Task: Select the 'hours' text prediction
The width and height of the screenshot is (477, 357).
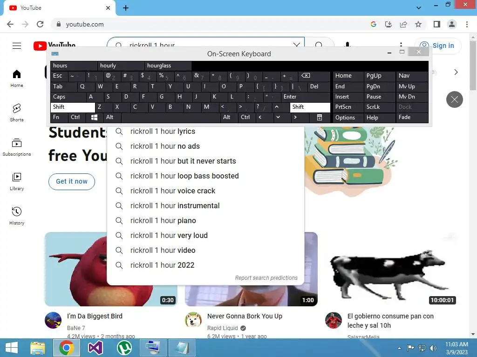Action: click(74, 66)
